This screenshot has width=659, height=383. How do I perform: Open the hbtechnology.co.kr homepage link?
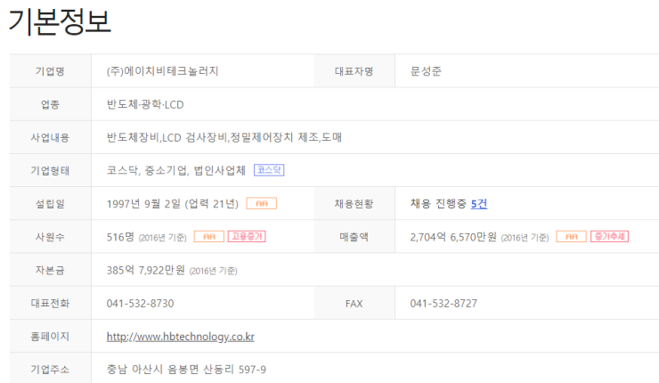coord(180,337)
